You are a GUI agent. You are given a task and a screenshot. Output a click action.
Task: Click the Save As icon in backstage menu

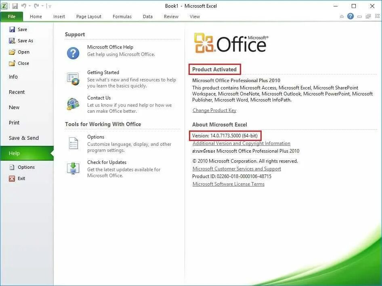(x=12, y=41)
